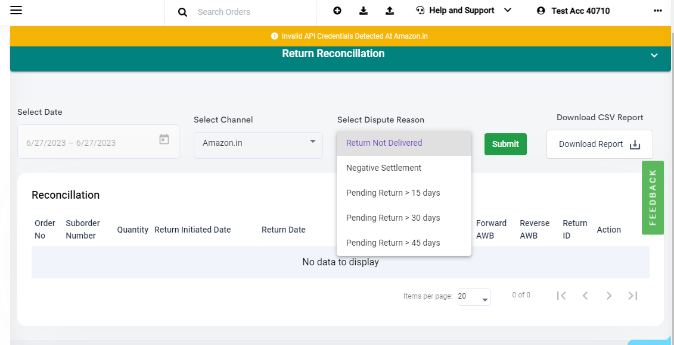Go to last page using pagination control
This screenshot has height=345, width=674.
click(x=633, y=295)
